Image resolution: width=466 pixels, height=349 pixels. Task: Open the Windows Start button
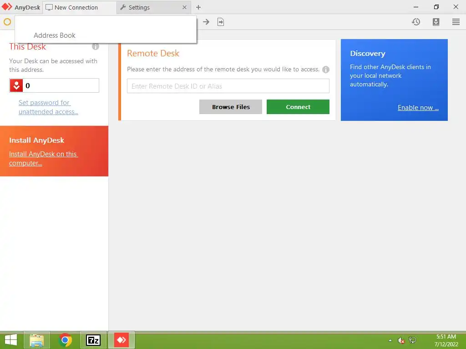11,340
